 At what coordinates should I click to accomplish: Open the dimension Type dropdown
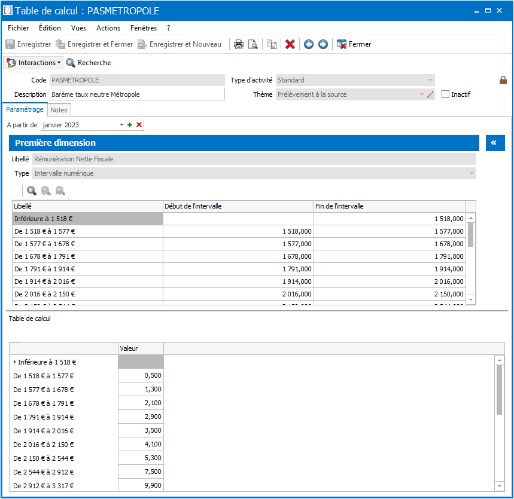(x=472, y=173)
